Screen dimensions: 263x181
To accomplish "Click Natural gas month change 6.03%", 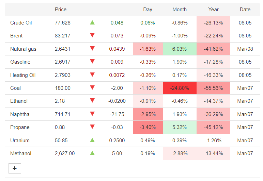I will click(180, 49).
